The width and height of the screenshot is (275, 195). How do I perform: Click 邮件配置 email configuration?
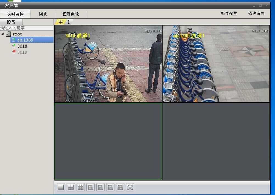point(229,13)
